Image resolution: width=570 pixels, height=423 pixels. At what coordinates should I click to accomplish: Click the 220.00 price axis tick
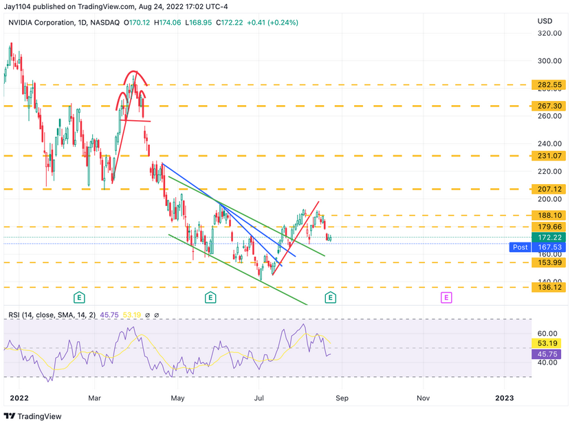pos(549,171)
